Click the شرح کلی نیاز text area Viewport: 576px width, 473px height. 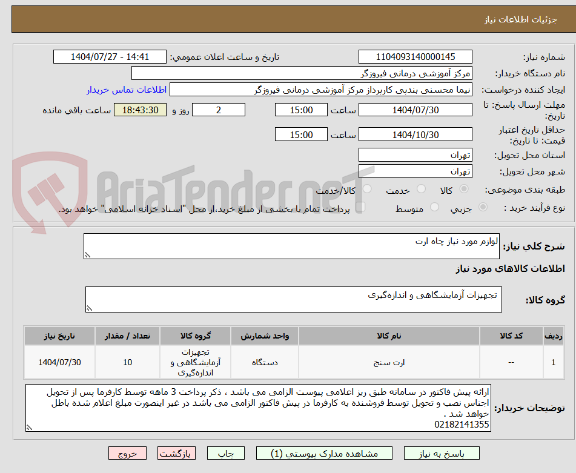coord(291,246)
